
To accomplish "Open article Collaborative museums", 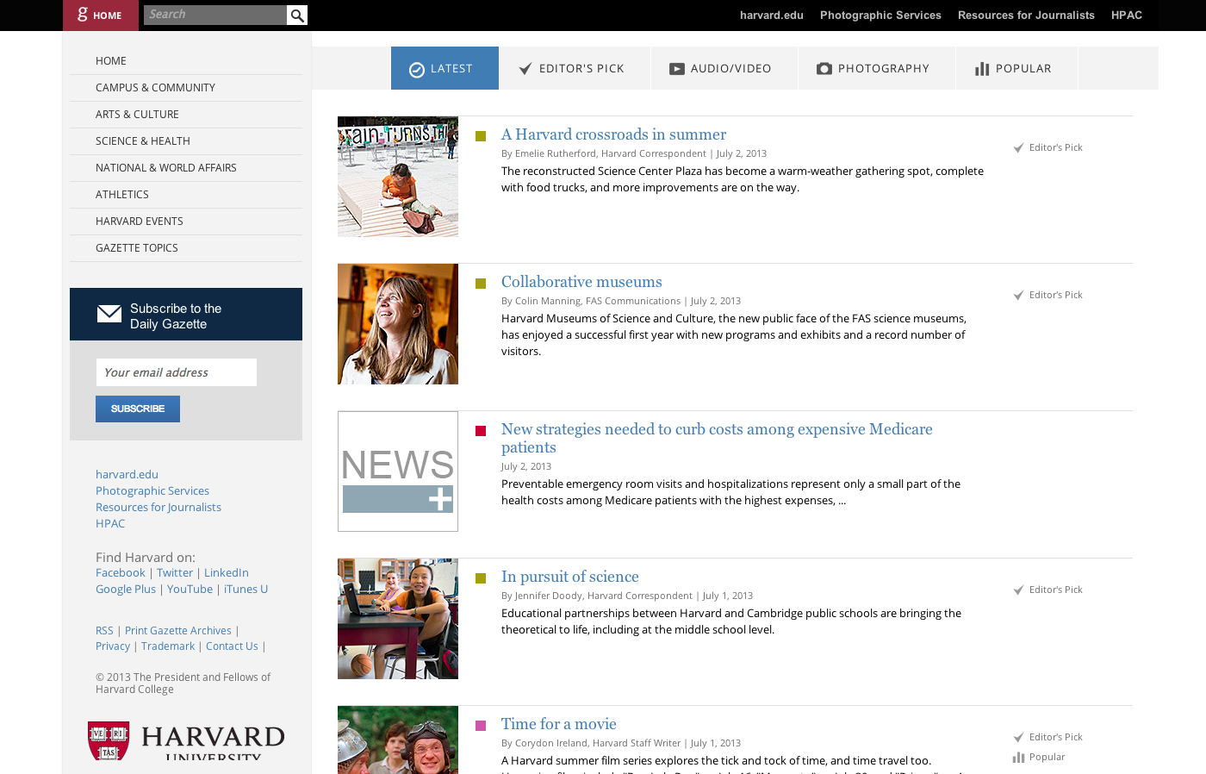I will [x=581, y=282].
